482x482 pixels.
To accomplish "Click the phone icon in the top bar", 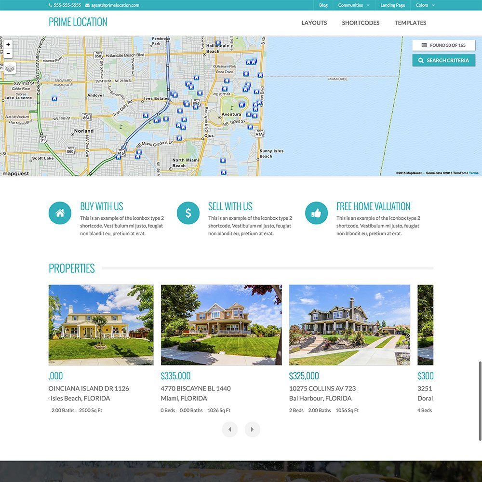I will pos(50,5).
